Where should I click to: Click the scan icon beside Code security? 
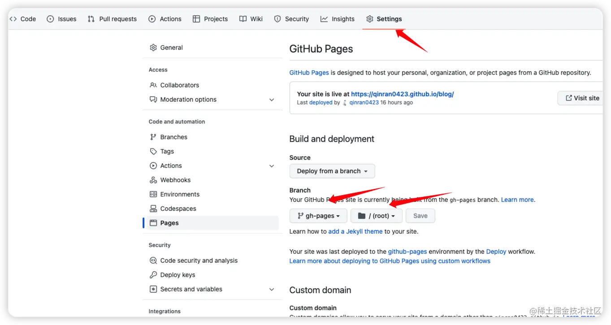click(153, 261)
